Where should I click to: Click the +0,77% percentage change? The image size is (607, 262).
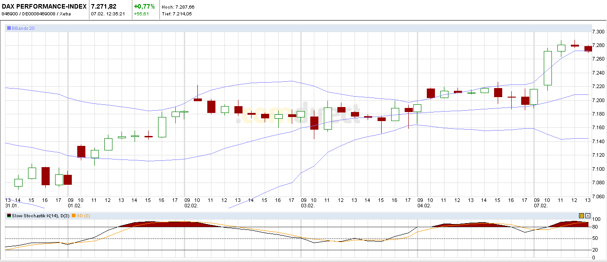point(145,6)
